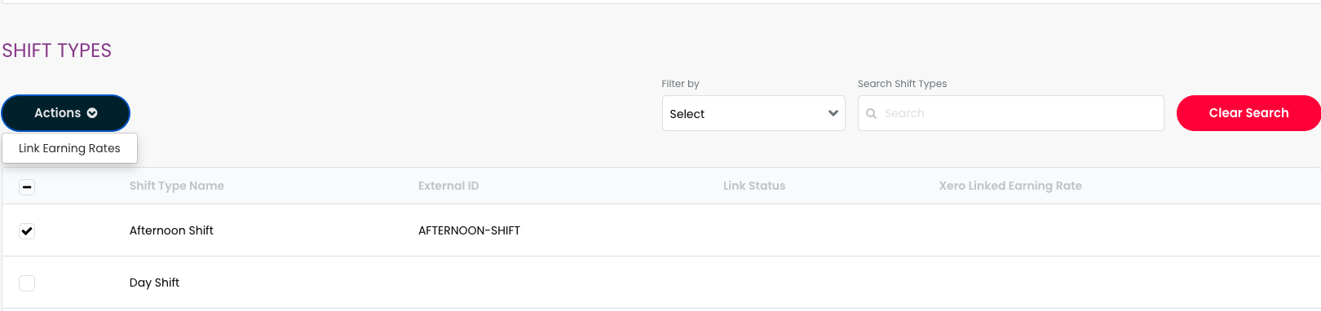Click the SHIFT TYPES section heading
Image resolution: width=1321 pixels, height=311 pixels.
pyautogui.click(x=56, y=50)
